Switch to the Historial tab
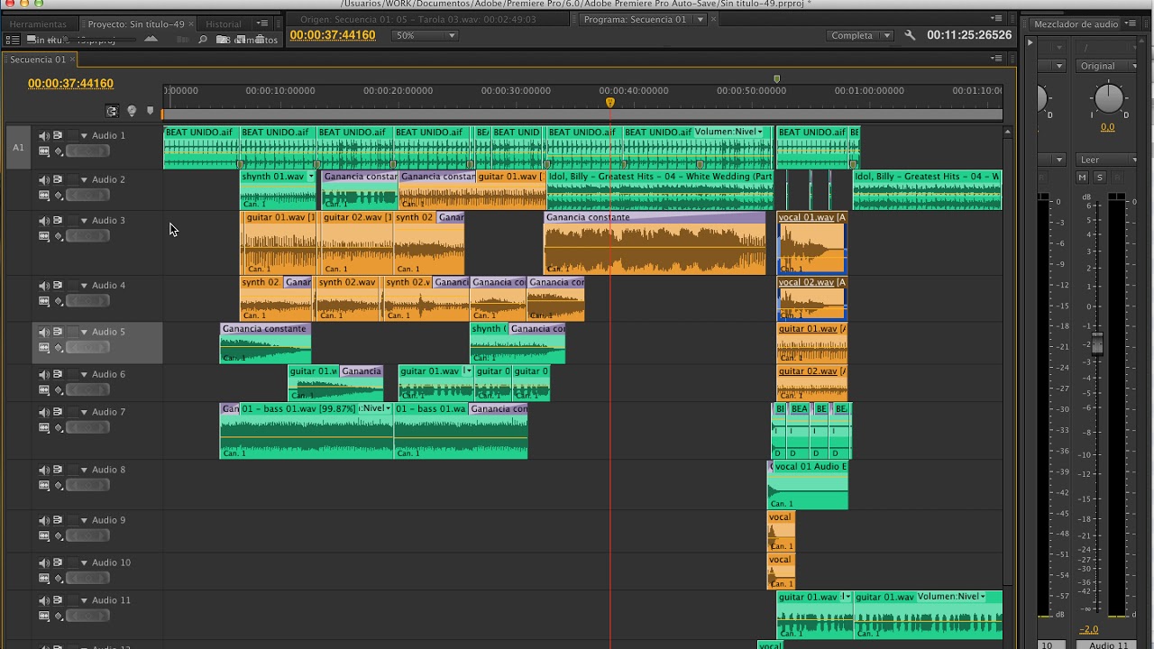The height and width of the screenshot is (649, 1154). 224,24
